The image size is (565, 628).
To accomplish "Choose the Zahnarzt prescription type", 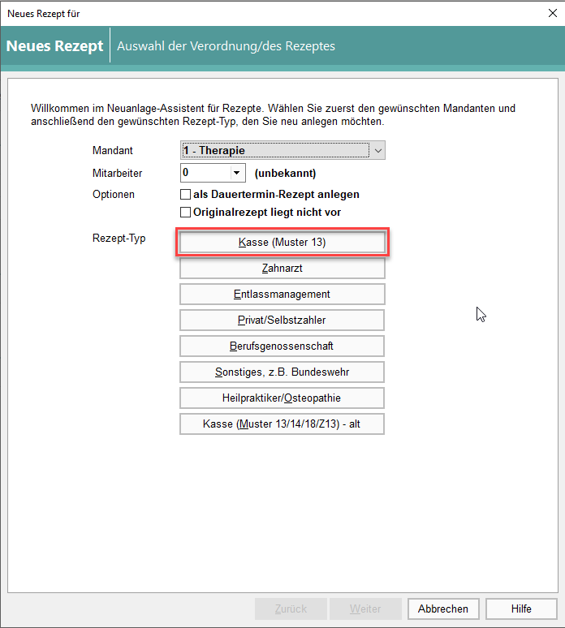I will click(x=282, y=268).
